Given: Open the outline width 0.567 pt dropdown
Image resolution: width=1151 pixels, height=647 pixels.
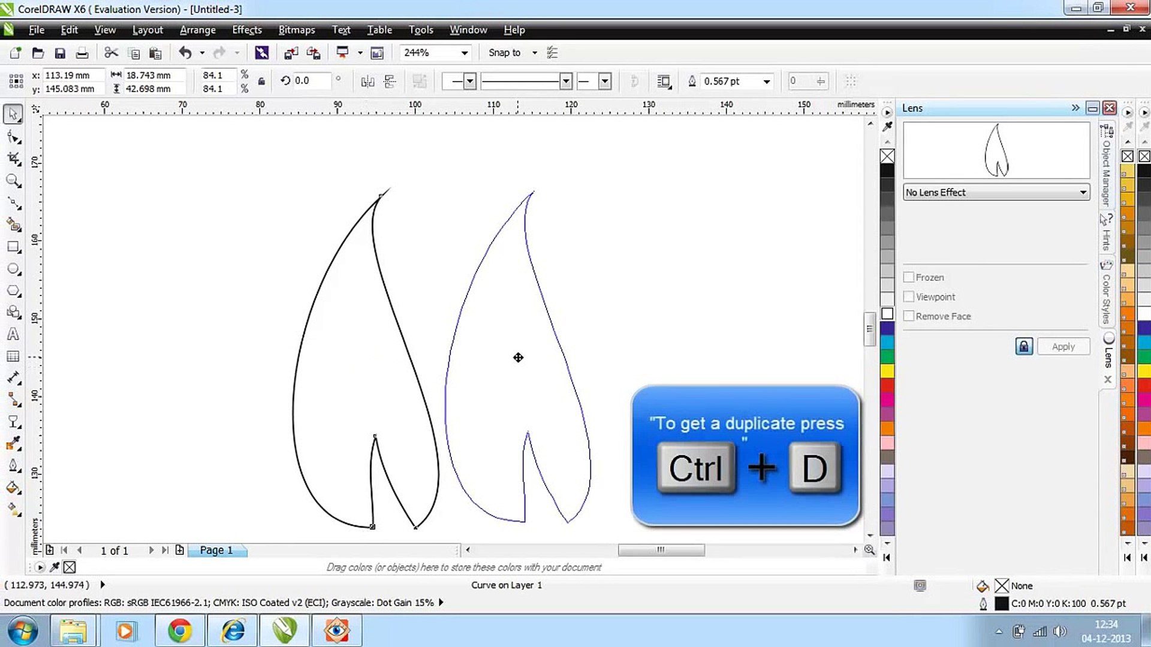Looking at the screenshot, I should click(766, 81).
